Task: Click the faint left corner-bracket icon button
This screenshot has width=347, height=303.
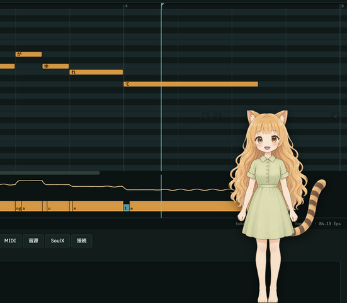Action: [205, 117]
